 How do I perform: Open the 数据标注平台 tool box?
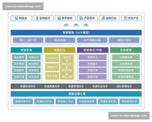(x=44, y=101)
